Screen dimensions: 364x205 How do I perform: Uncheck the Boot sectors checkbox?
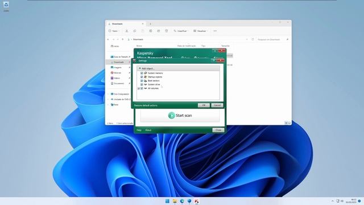pyautogui.click(x=142, y=81)
